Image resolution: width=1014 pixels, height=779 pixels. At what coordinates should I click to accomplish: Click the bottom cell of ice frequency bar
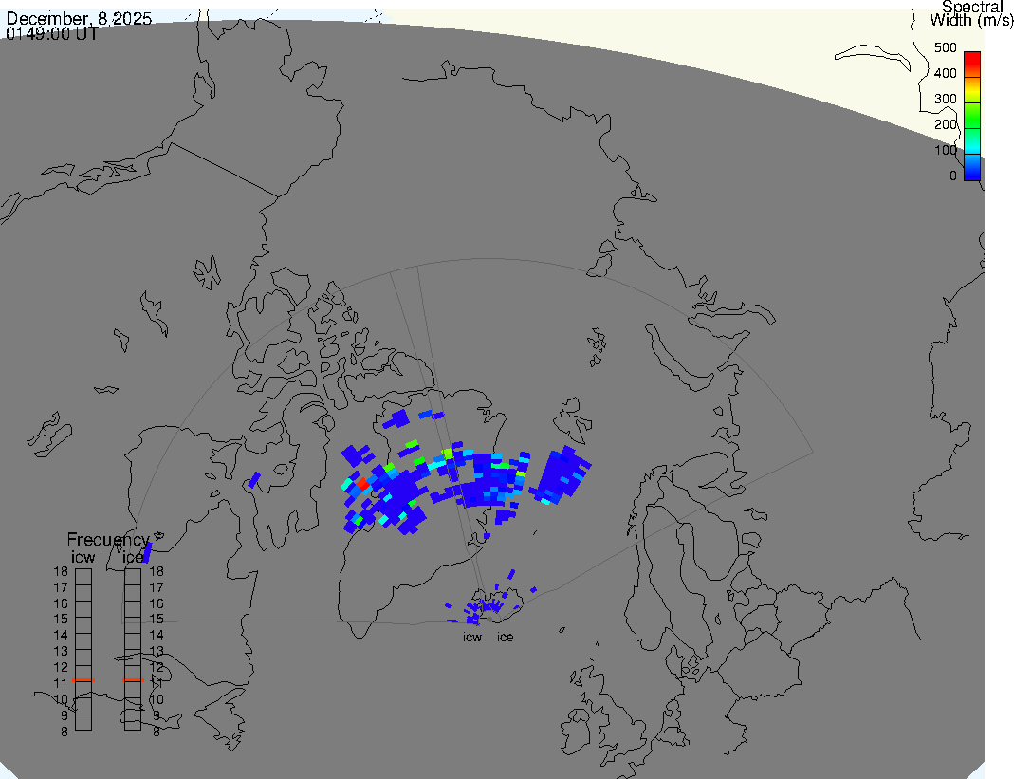click(133, 722)
